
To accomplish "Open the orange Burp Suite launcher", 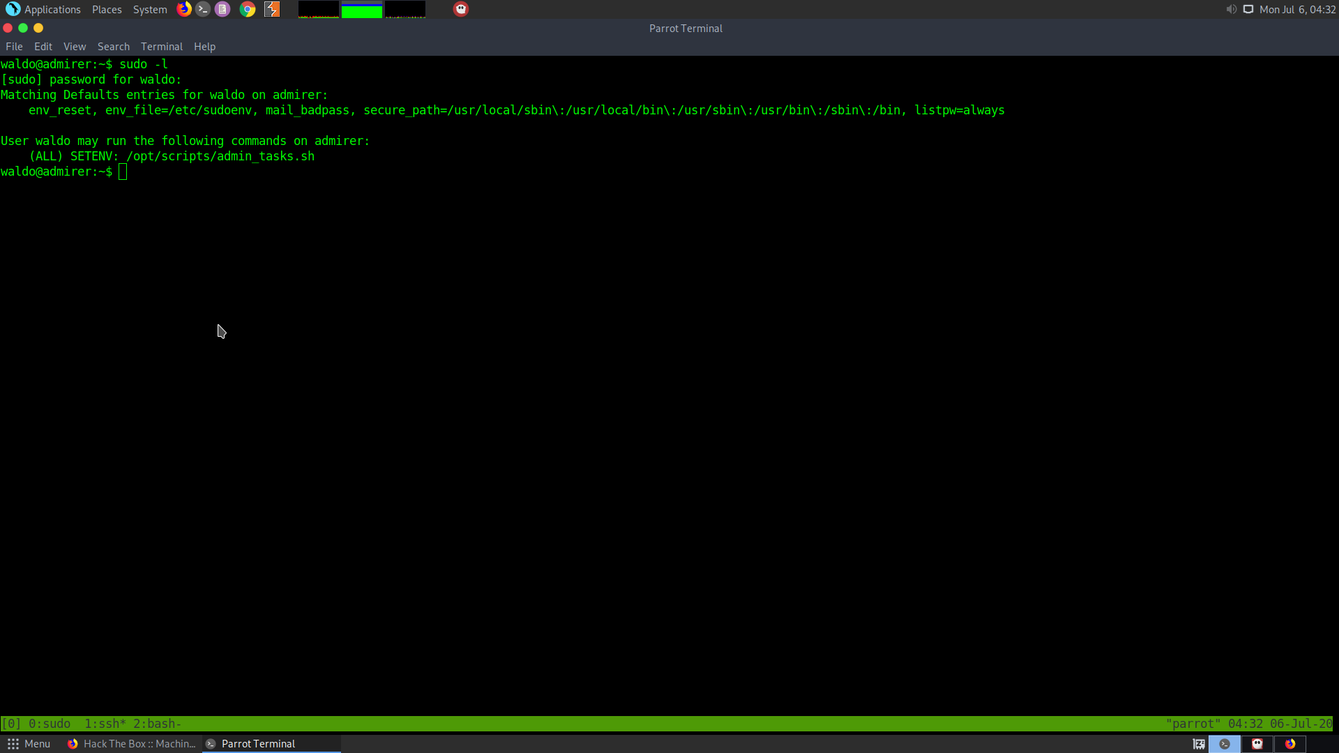I will click(272, 9).
